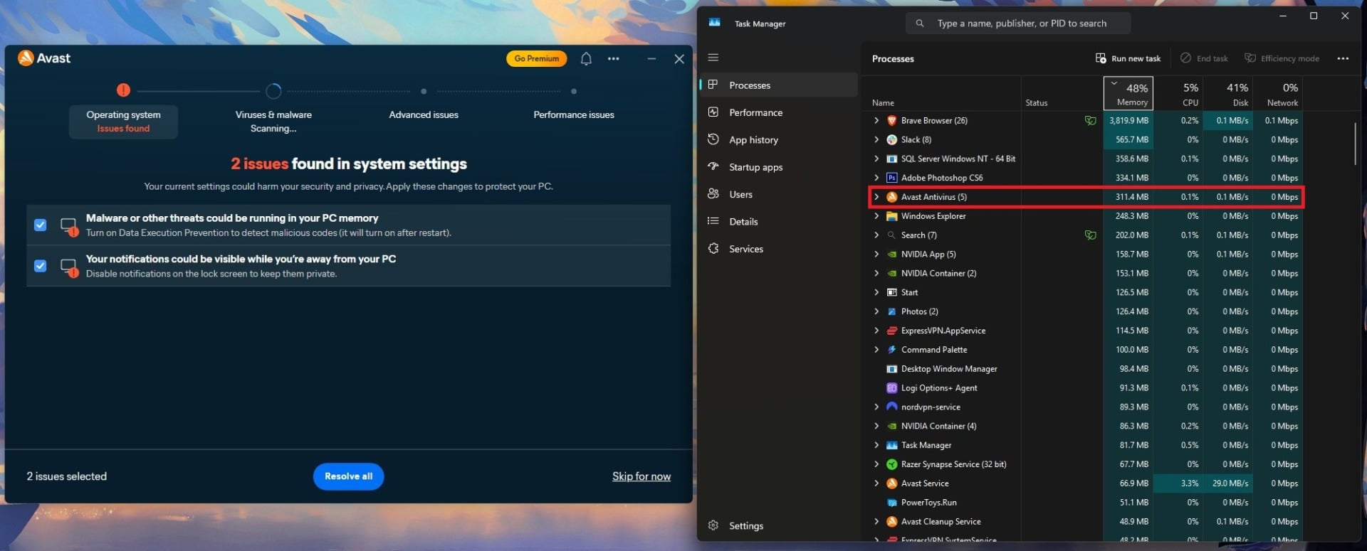Open Task Manager Settings

[779, 526]
